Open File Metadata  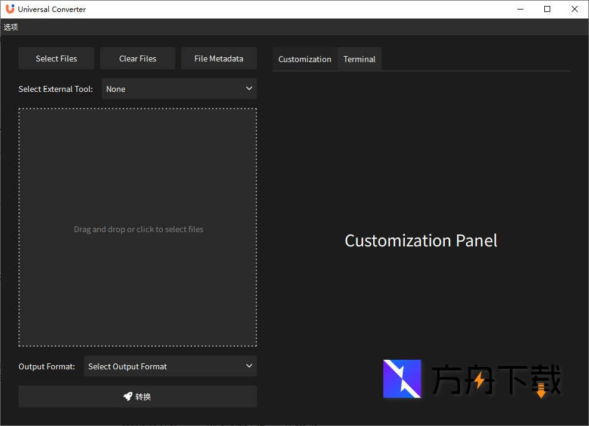219,58
